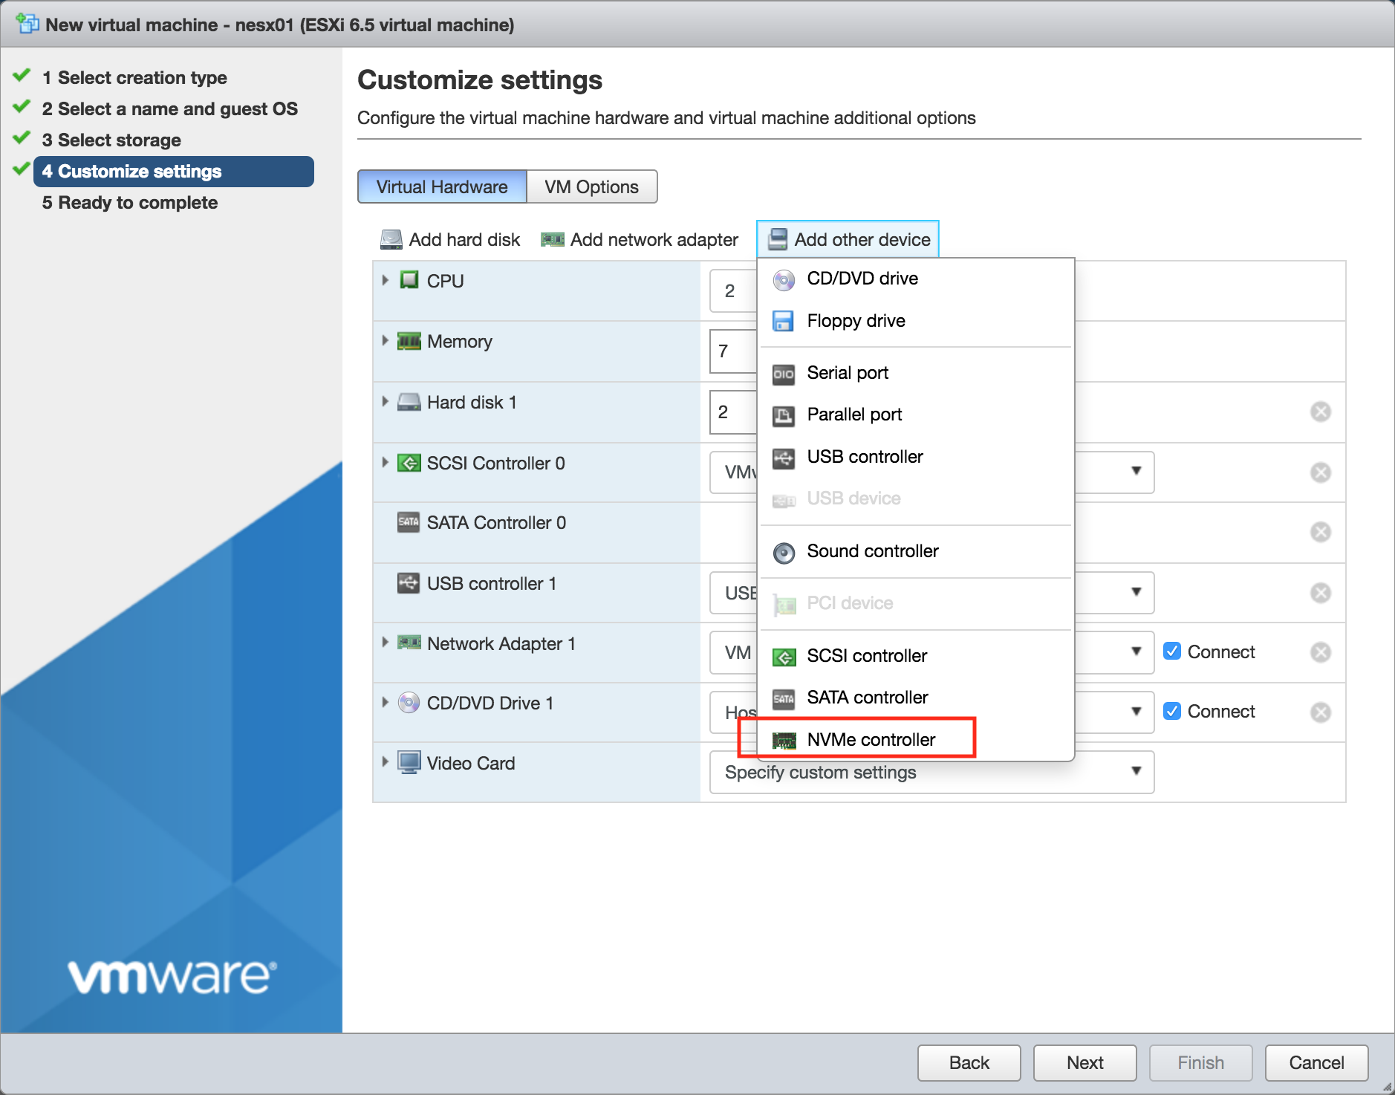
Task: Remove SATA Controller 0 with its X icon
Action: (x=1321, y=532)
